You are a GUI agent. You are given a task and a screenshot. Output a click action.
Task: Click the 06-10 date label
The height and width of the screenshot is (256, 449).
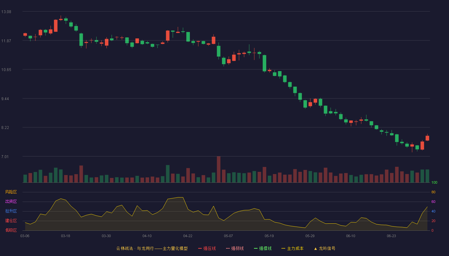coord(351,236)
